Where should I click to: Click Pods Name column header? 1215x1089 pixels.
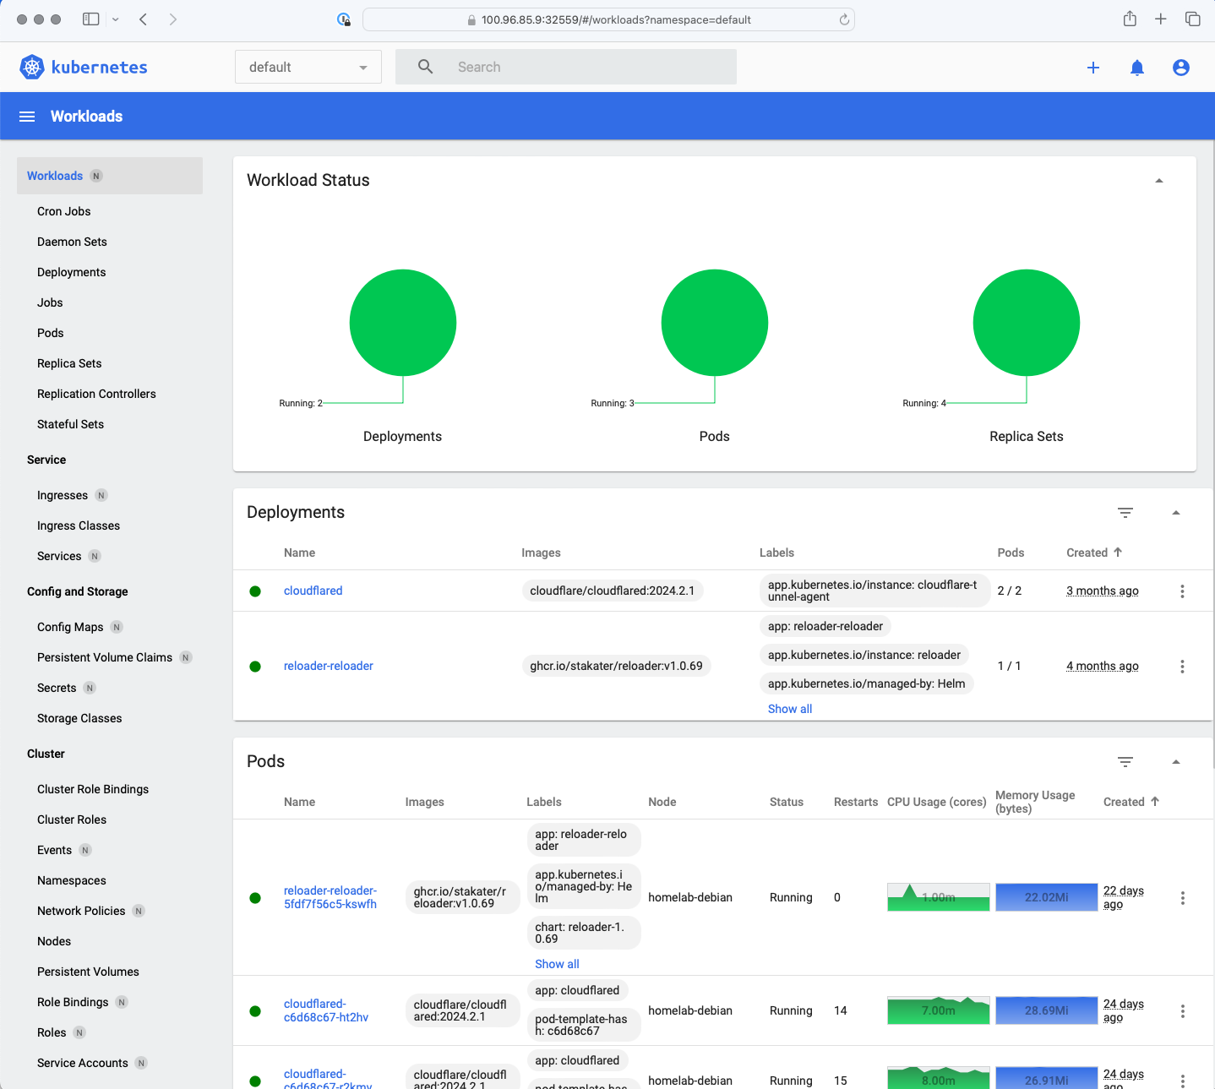tap(299, 802)
